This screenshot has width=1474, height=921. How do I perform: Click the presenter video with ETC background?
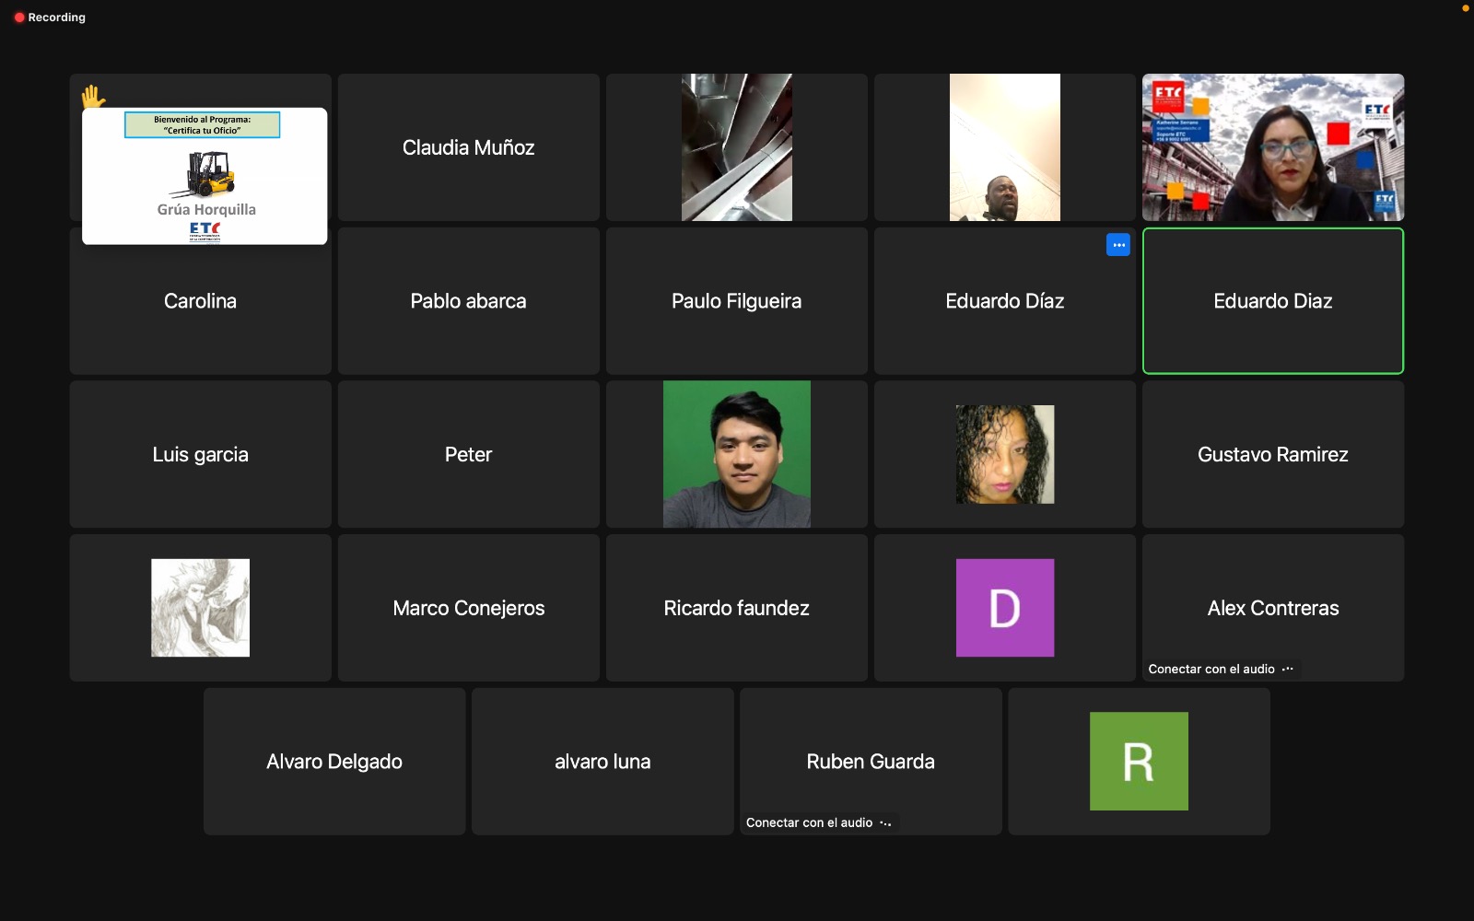(x=1272, y=147)
